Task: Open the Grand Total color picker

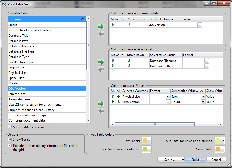Action: pyautogui.click(x=220, y=149)
